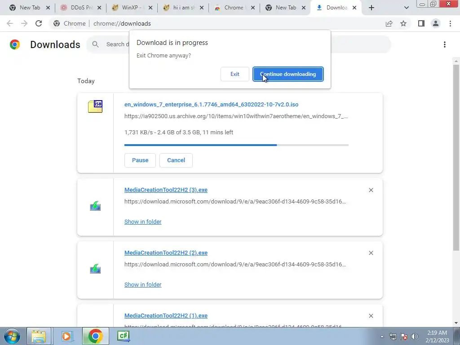Click the Exit button in the dialog
The height and width of the screenshot is (345, 460).
[x=234, y=74]
